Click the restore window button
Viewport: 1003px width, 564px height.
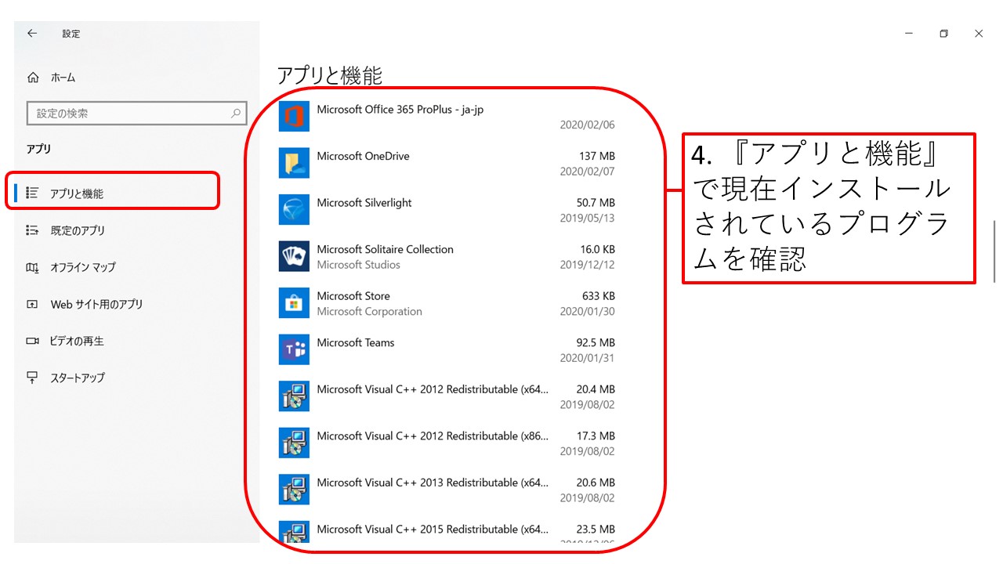click(x=943, y=34)
